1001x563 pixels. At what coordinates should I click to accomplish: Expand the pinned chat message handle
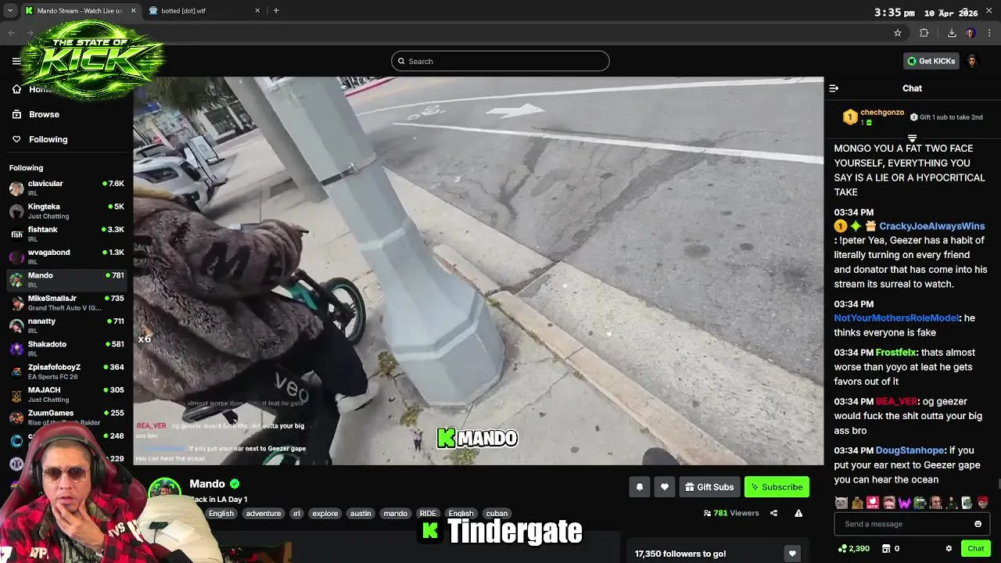coord(912,138)
